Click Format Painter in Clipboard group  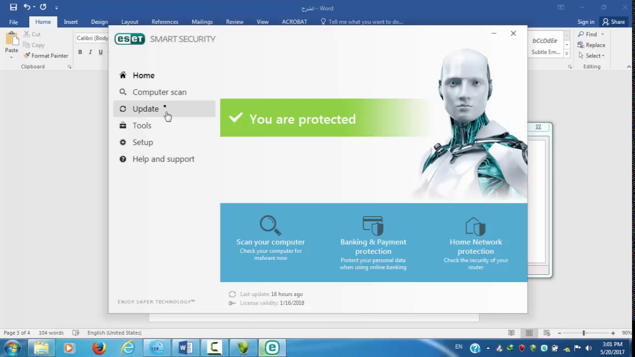[x=46, y=56]
